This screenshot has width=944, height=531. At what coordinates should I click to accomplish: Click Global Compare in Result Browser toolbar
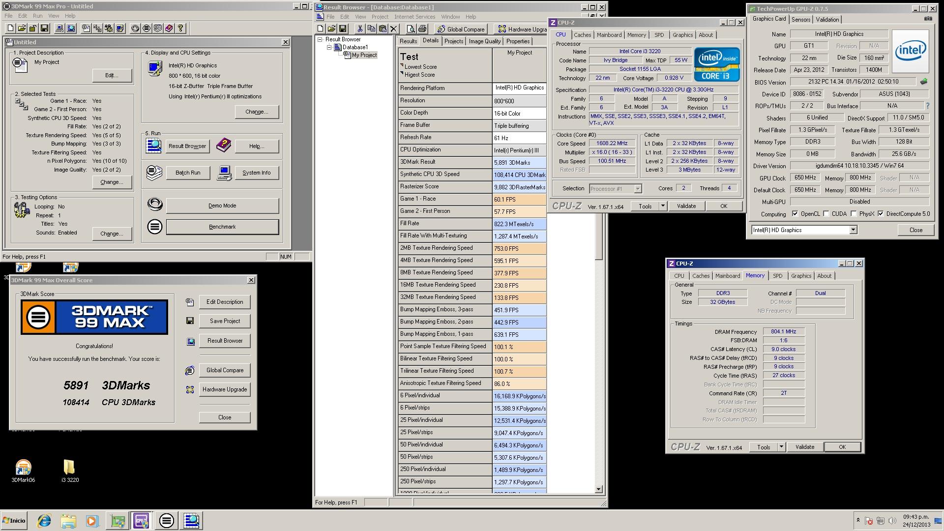[461, 29]
